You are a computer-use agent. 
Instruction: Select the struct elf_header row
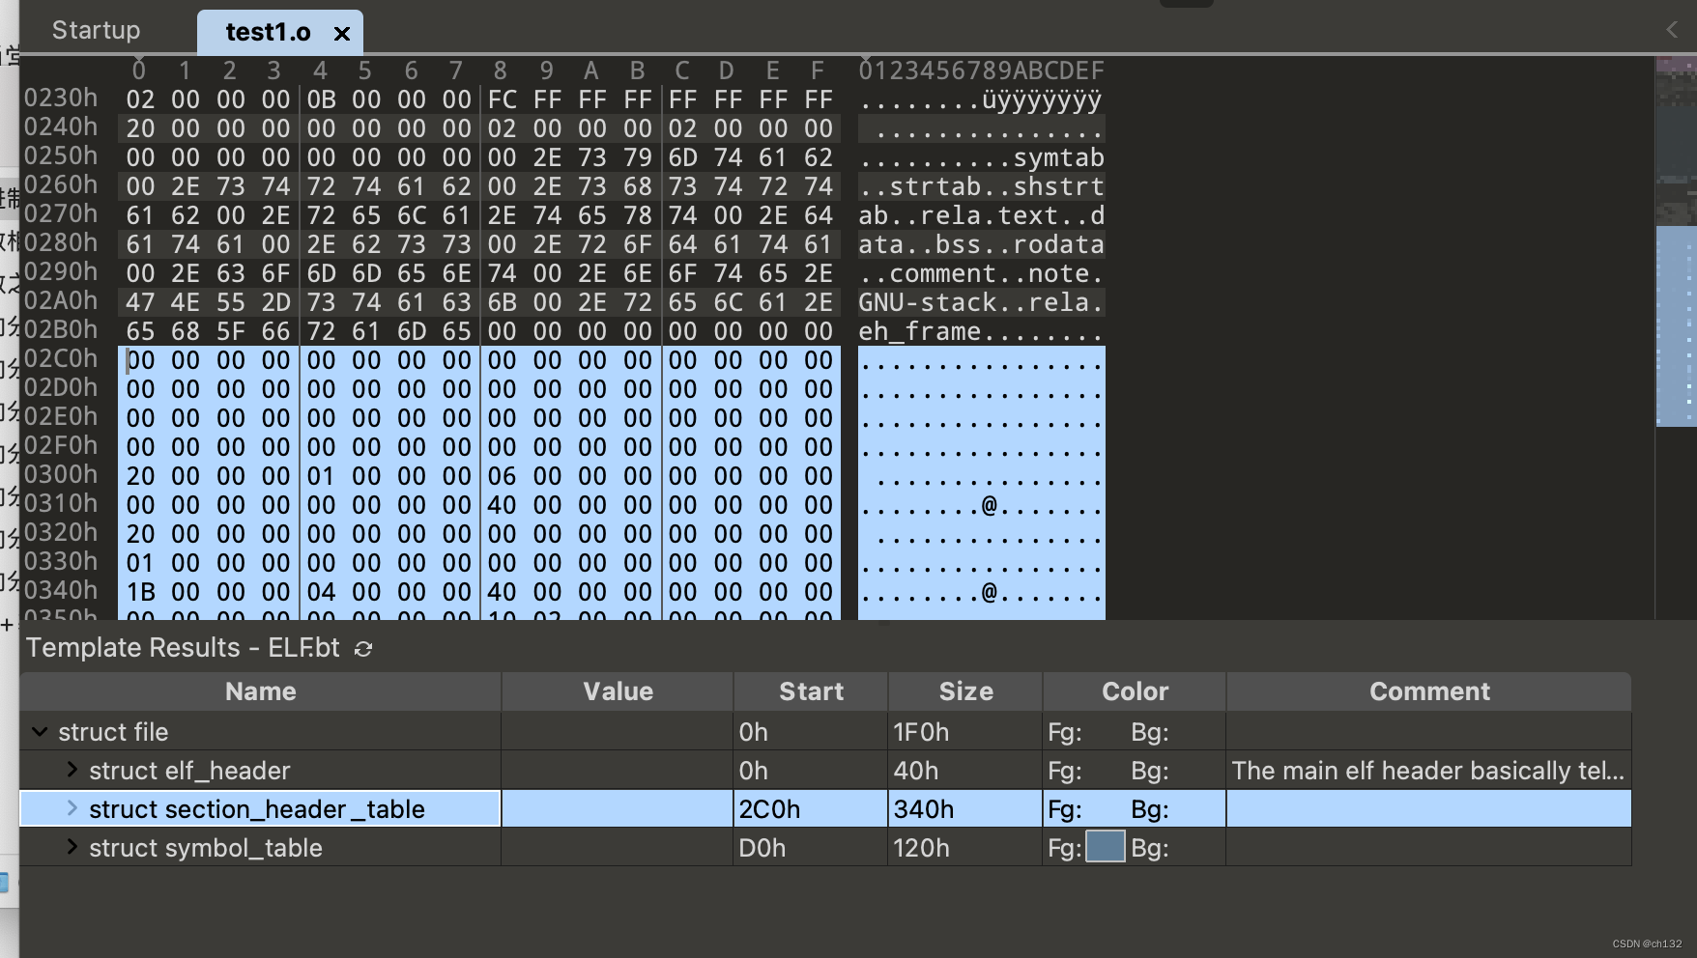pyautogui.click(x=825, y=770)
